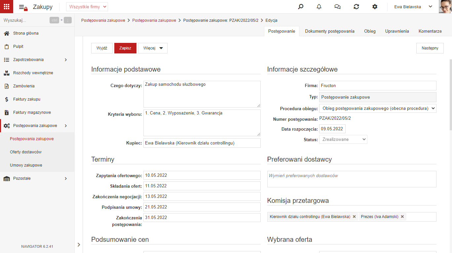The height and width of the screenshot is (253, 452).
Task: Remove Kierownik działu controllingu tag
Action: click(354, 217)
